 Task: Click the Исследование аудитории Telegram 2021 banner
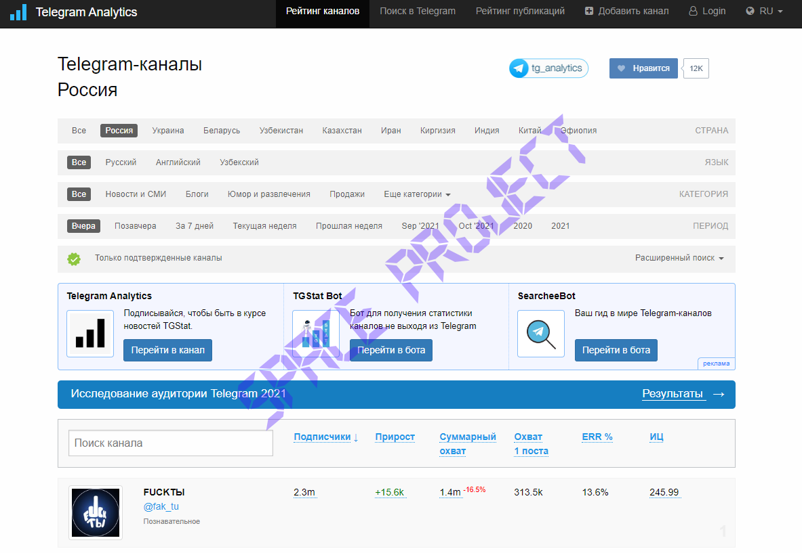click(x=397, y=394)
